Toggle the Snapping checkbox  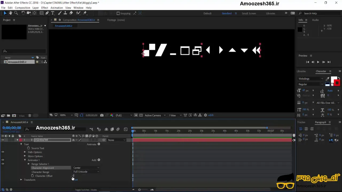click(x=118, y=13)
